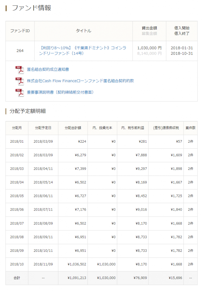Open the 株式会社Cash Flow Financeローンファンド匿名組合契約約款 link

pos(80,81)
